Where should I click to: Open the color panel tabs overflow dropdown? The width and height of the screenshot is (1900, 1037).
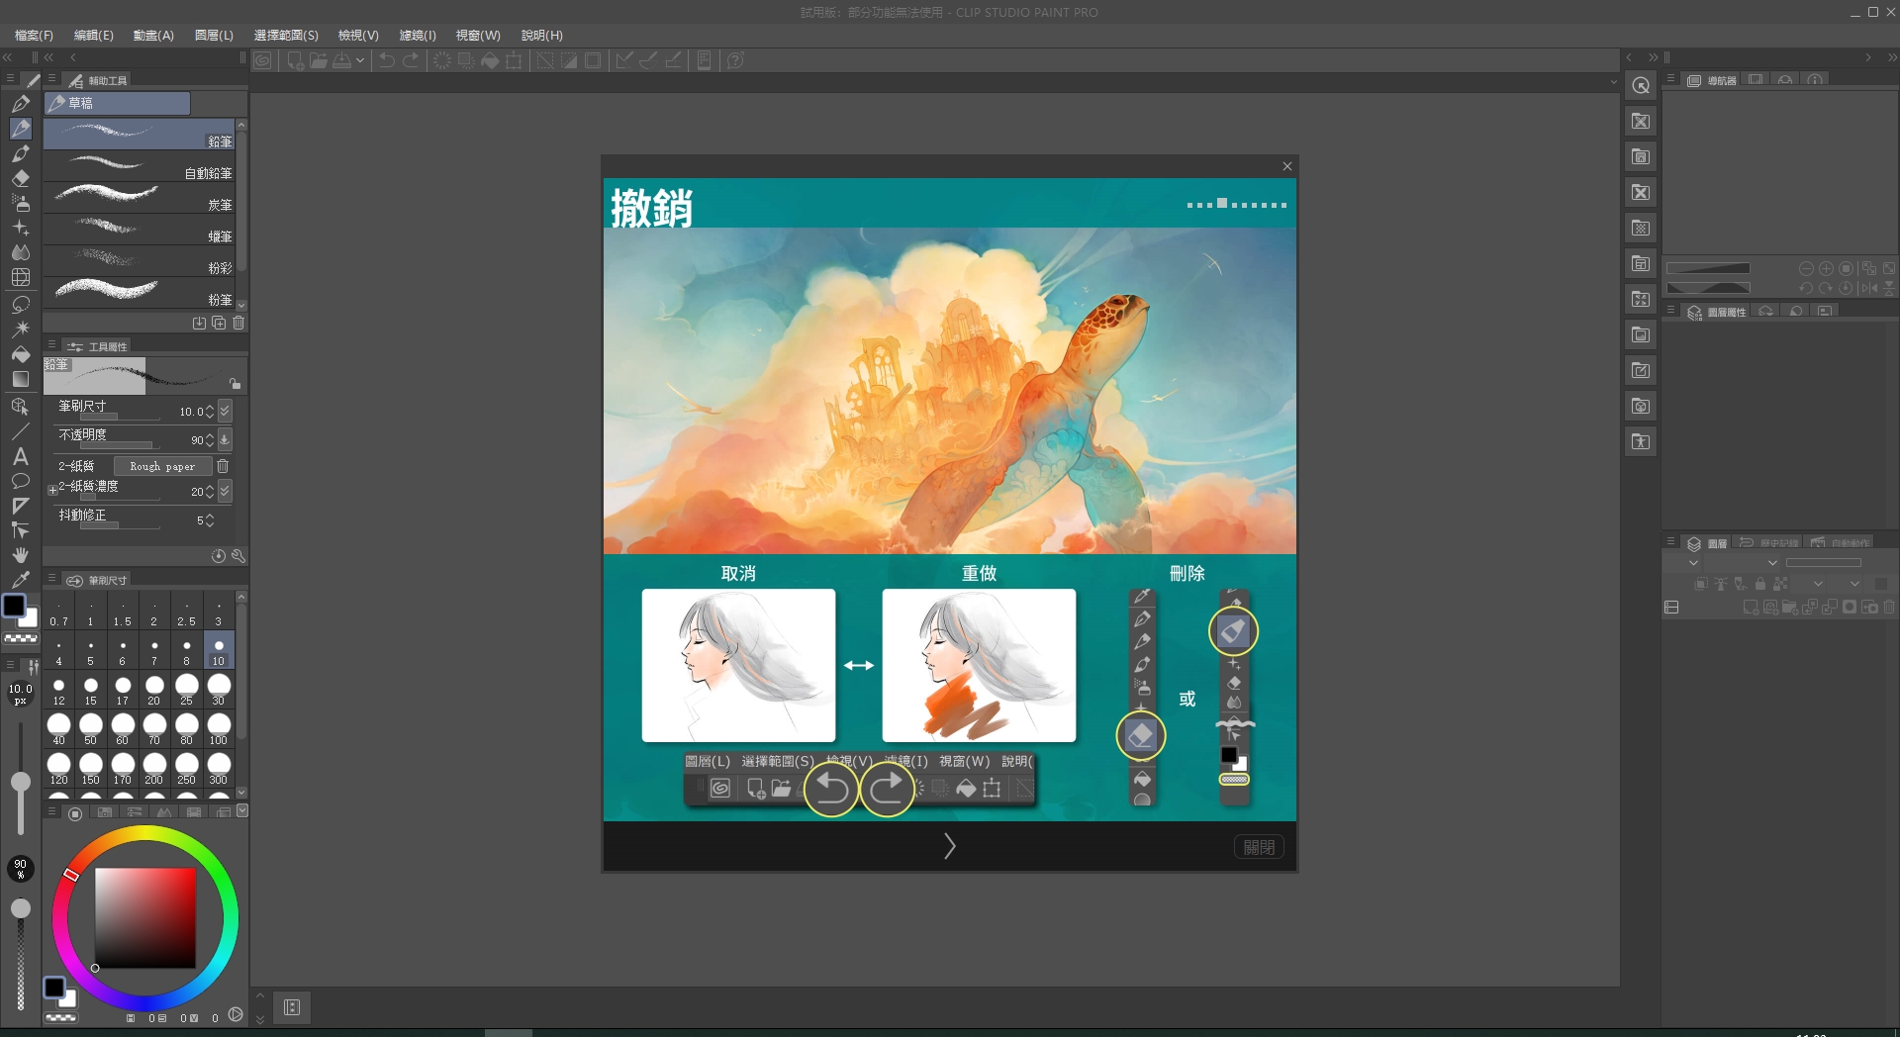(x=242, y=810)
